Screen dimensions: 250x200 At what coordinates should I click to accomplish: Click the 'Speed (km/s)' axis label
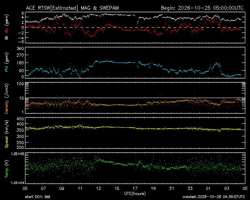pyautogui.click(x=7, y=134)
